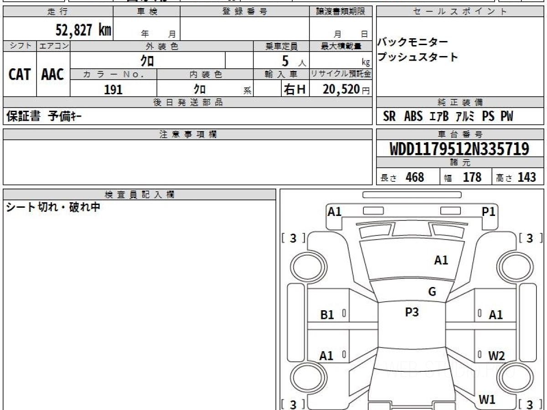The width and height of the screenshot is (547, 410).
Task: Click the 純正装備 header
Action: (460, 102)
